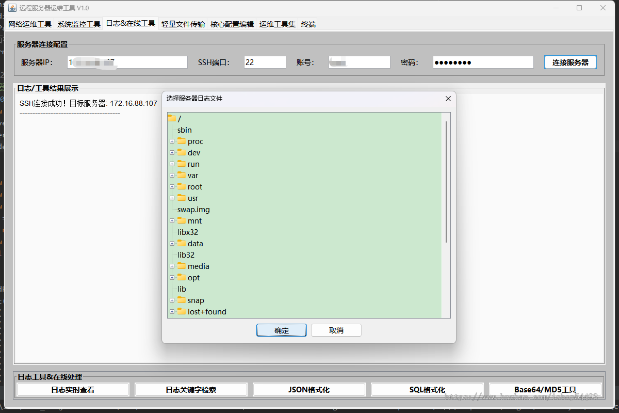Image resolution: width=619 pixels, height=413 pixels.
Task: Expand the root folder node
Action: [172, 187]
